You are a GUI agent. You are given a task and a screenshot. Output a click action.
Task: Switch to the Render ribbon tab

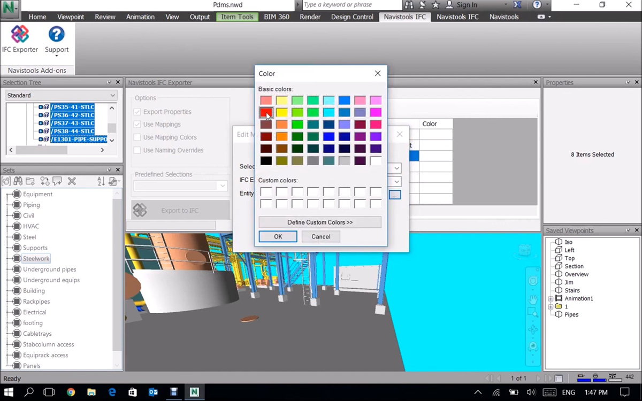click(x=310, y=17)
